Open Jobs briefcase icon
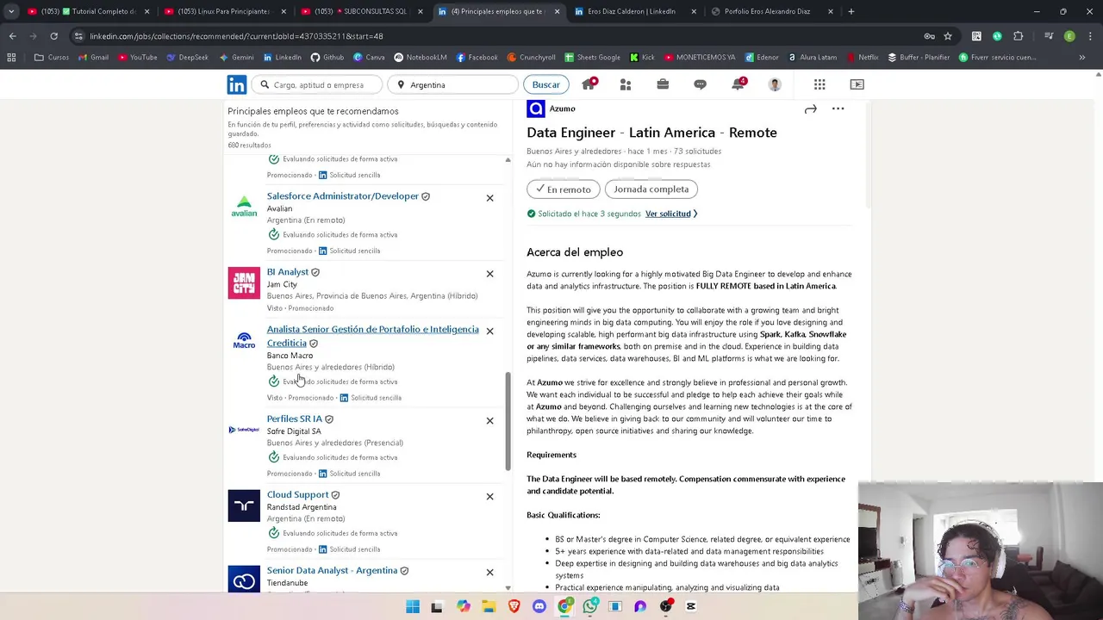Viewport: 1103px width, 620px height. point(663,84)
